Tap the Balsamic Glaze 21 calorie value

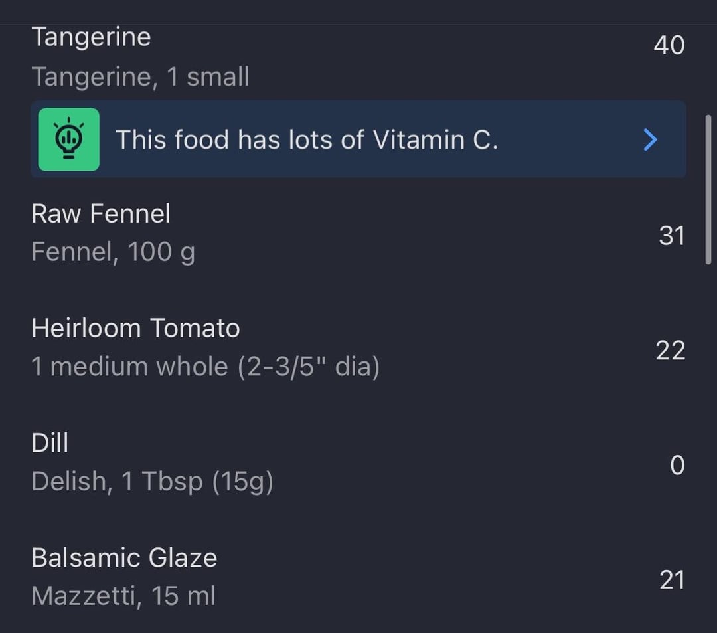tap(672, 580)
